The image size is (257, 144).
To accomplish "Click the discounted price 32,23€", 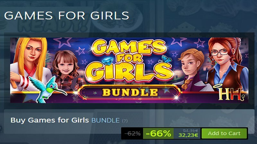I will [x=188, y=135].
